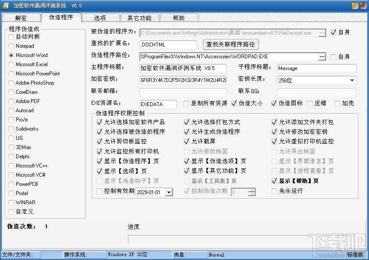Click 查找关联程序路径 button

pos(231,44)
